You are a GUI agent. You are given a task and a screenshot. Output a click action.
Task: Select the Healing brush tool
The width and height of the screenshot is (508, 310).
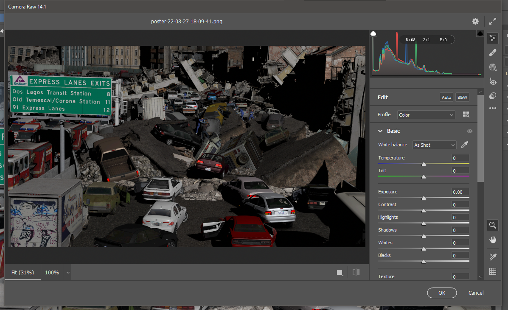click(x=493, y=53)
